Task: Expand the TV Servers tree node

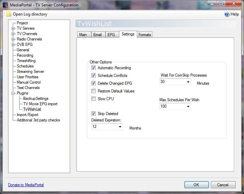Action: (13, 28)
